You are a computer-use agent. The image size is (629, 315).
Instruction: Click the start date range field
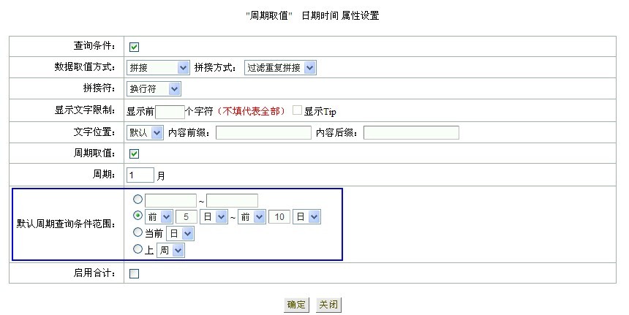coord(170,200)
